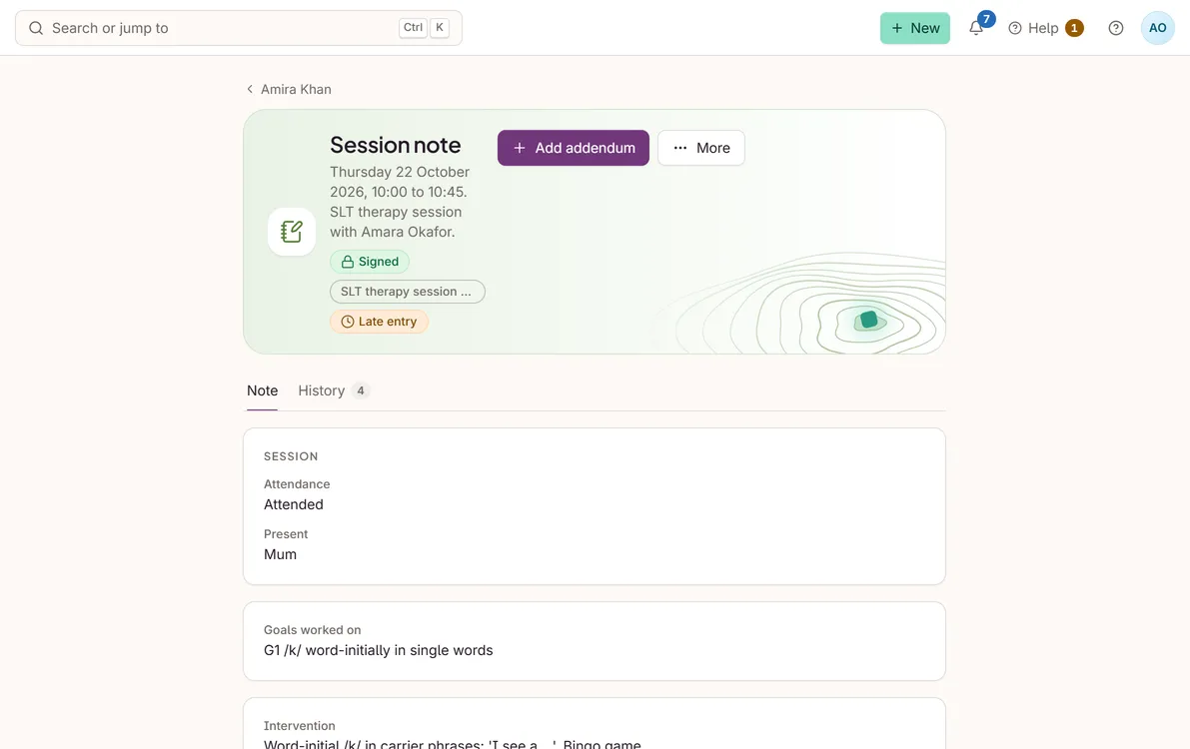Image resolution: width=1190 pixels, height=749 pixels.
Task: Click the clock icon in Late entry
Action: point(348,322)
